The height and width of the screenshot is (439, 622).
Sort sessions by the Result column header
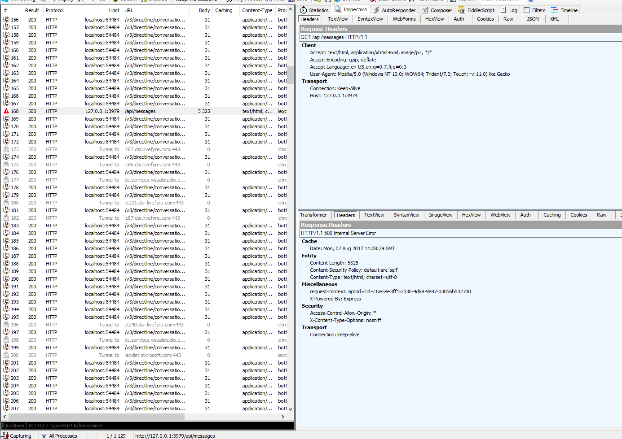point(32,10)
